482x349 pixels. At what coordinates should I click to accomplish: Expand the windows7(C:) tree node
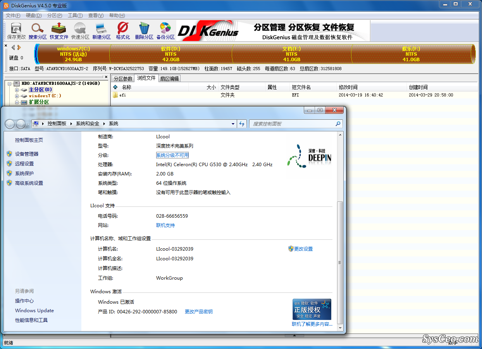coord(17,96)
